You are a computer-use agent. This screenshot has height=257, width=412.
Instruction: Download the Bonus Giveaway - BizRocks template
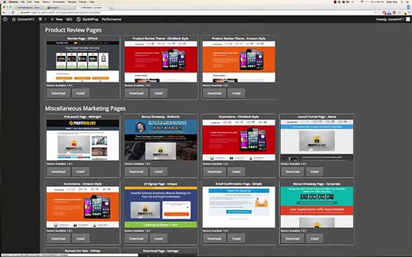click(136, 171)
